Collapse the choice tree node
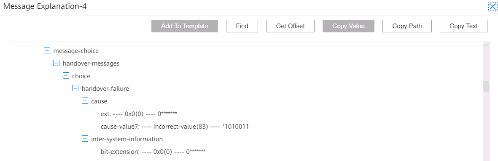Image resolution: width=498 pixels, height=161 pixels. click(66, 76)
